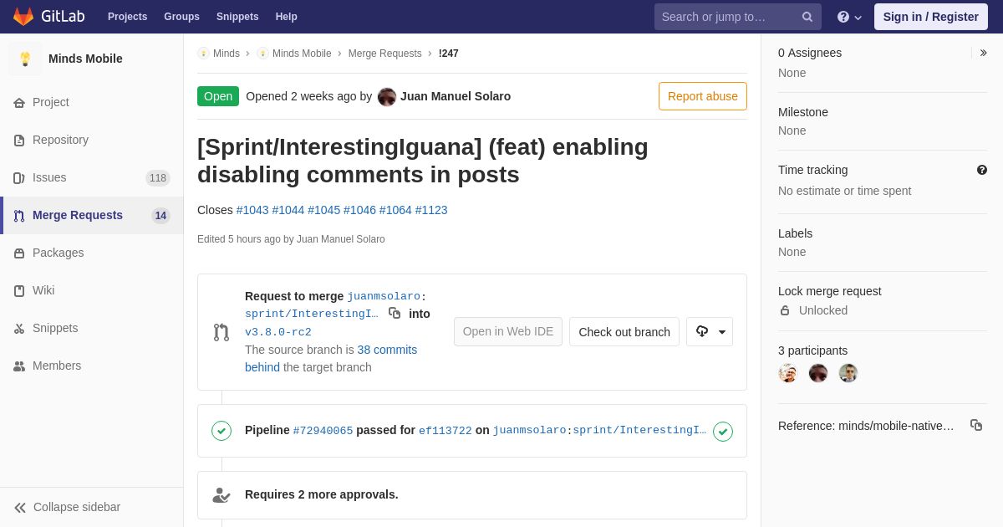
Task: Open the first participant's avatar
Action: click(788, 373)
